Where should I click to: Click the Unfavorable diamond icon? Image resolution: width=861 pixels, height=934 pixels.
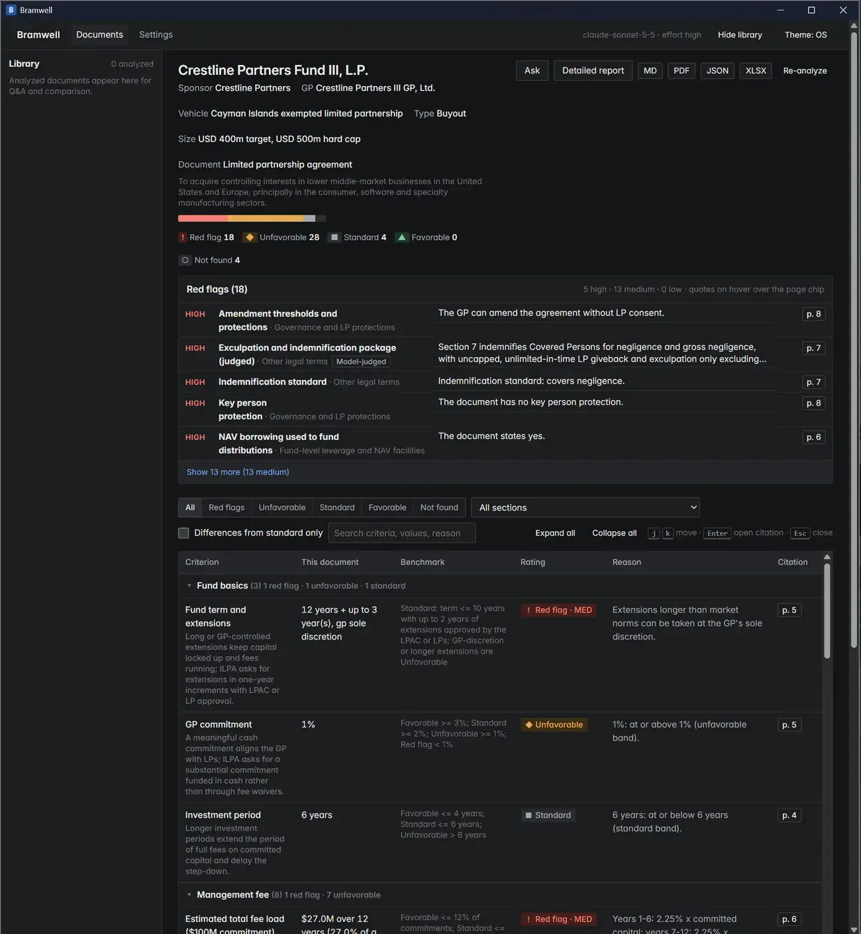click(x=250, y=237)
